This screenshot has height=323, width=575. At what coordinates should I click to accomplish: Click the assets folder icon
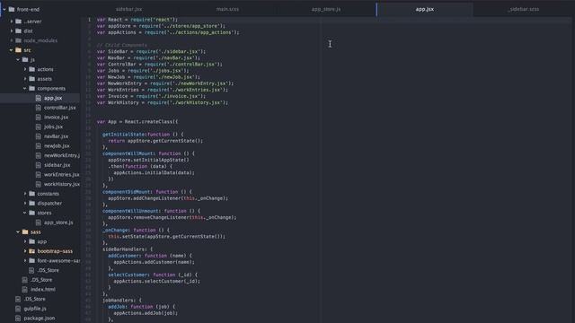32,79
